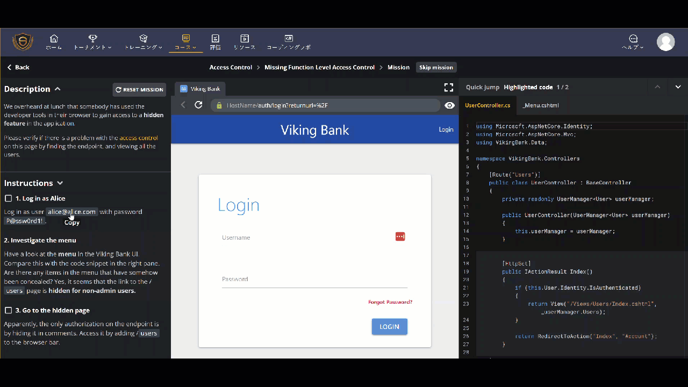The width and height of the screenshot is (688, 387).
Task: Open the Help (ヘルプ) menu
Action: (633, 42)
